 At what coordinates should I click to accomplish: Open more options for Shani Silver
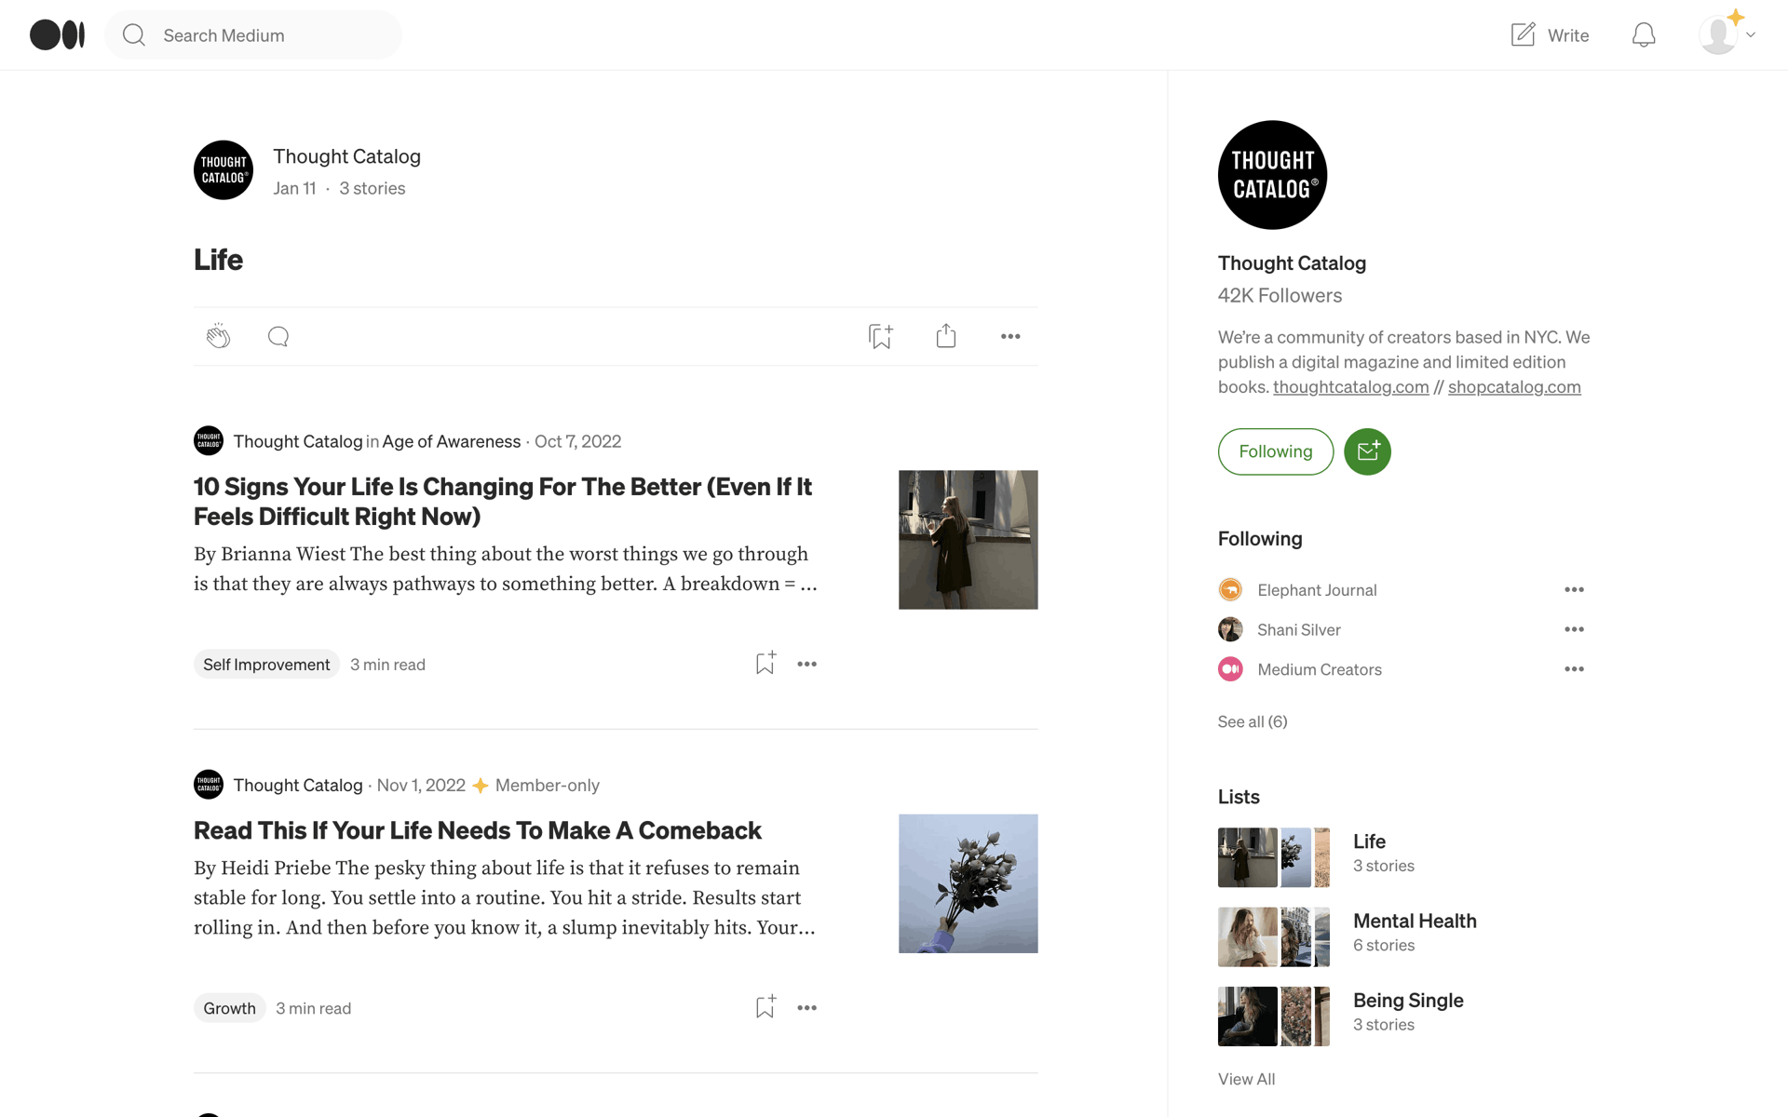point(1574,629)
